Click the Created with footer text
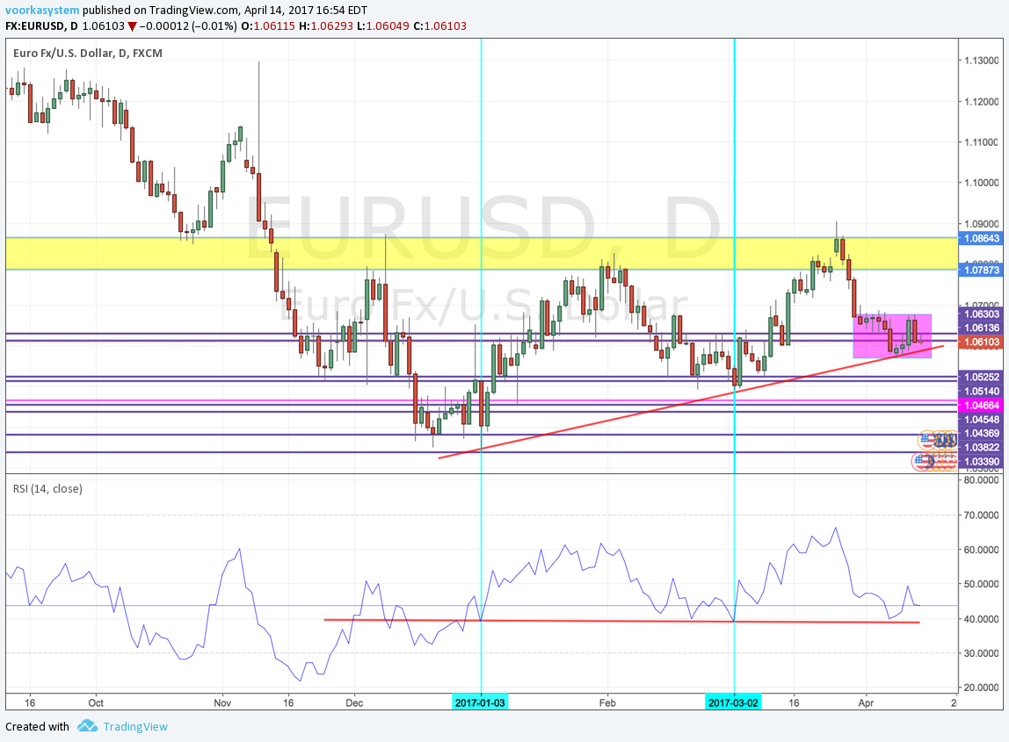Screen dimensions: 1009x742 tap(37, 726)
